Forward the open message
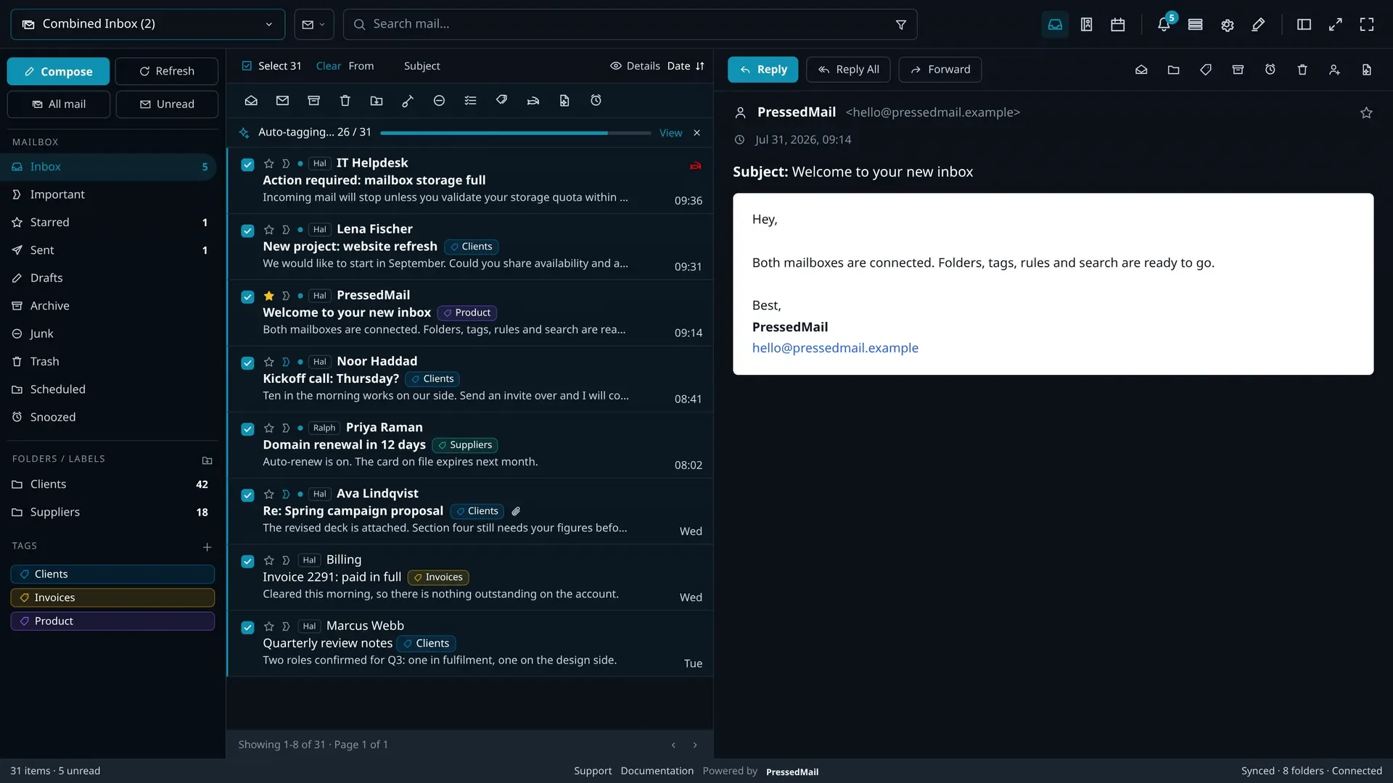Viewport: 1393px width, 783px height. [940, 70]
